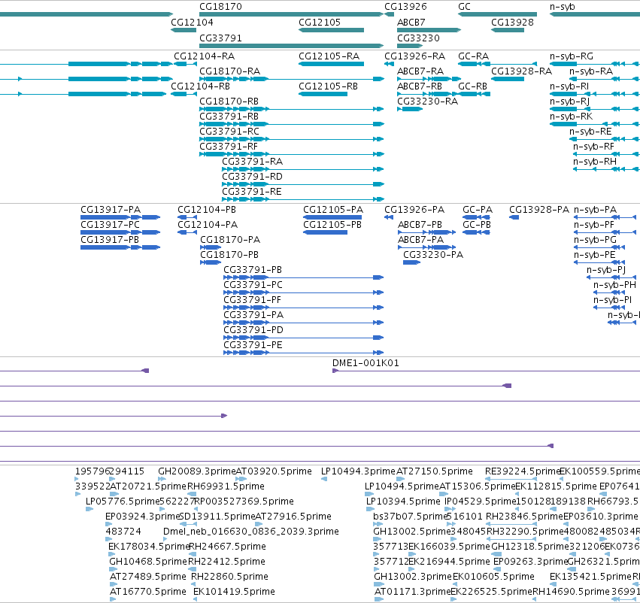Select transcript CG33230-RA
This screenshot has width=640, height=603.
[x=410, y=109]
